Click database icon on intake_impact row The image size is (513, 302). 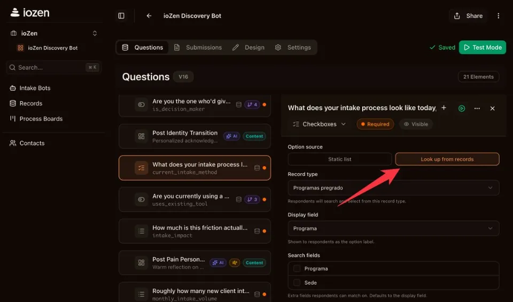(257, 231)
